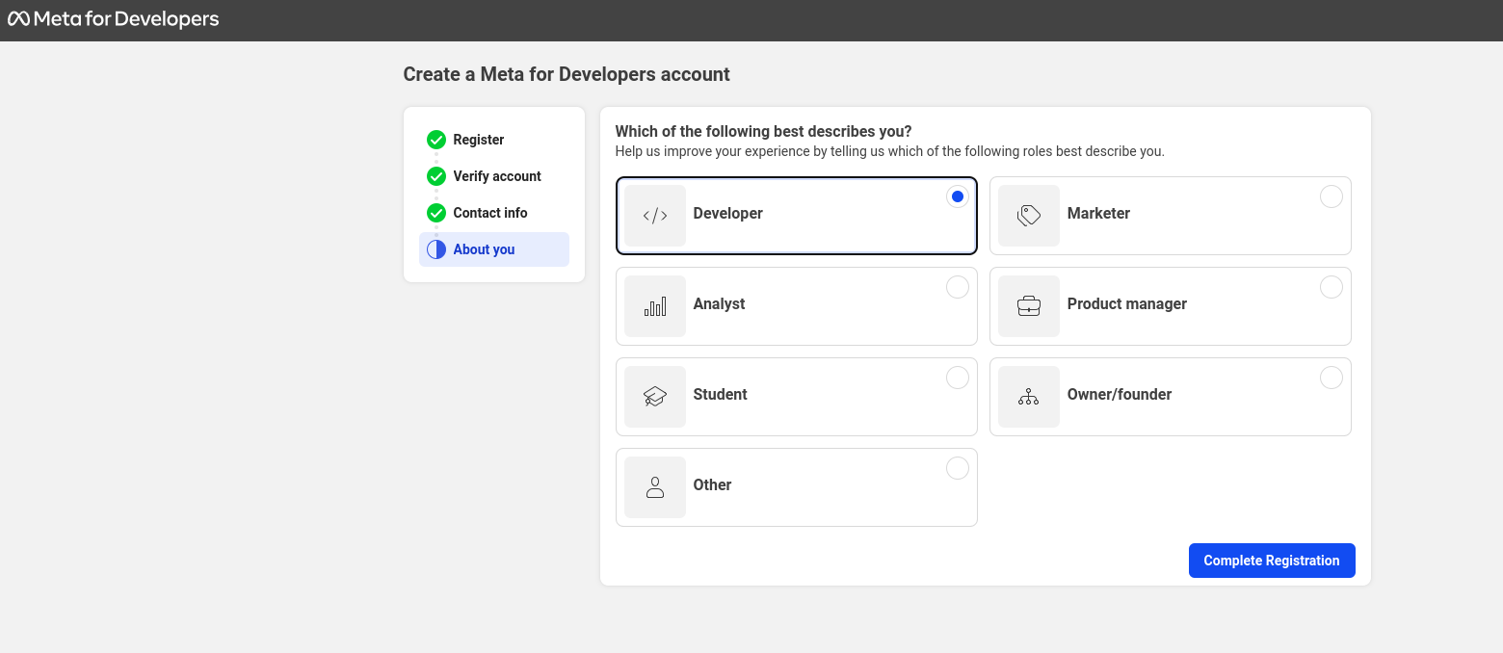Screen dimensions: 1503x653
Task: Select the Student radio button
Action: coord(958,378)
